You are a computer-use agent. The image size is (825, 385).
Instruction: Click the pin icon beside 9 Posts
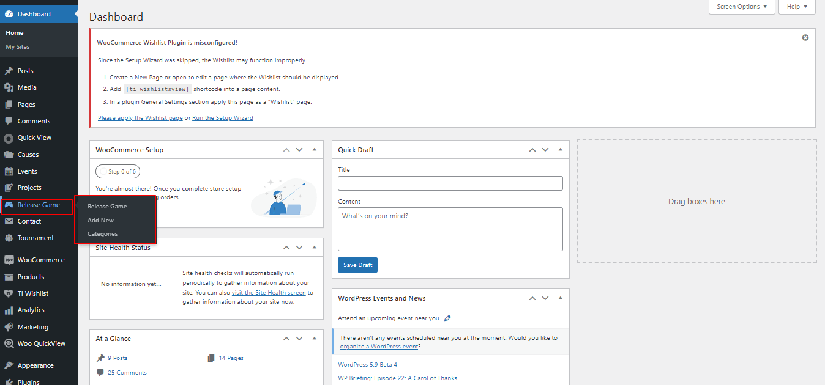[x=100, y=358]
